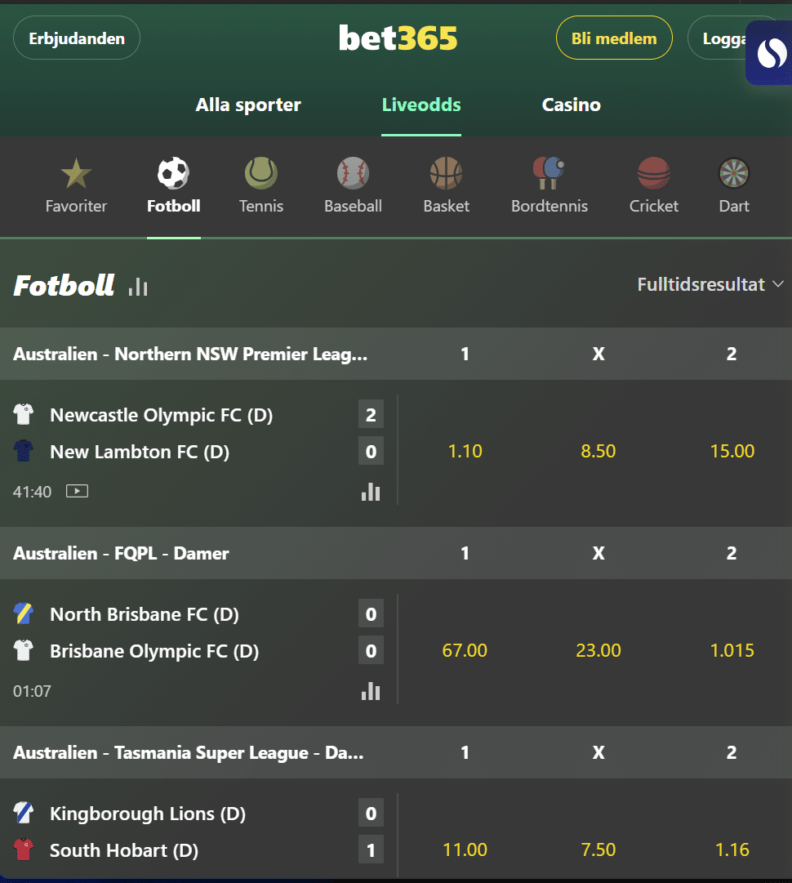Open the Erbjudanden offers button
792x883 pixels.
point(77,38)
